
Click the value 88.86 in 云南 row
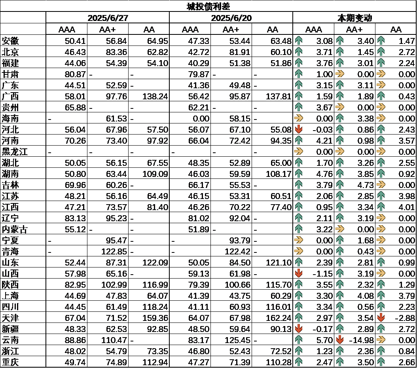(75, 340)
